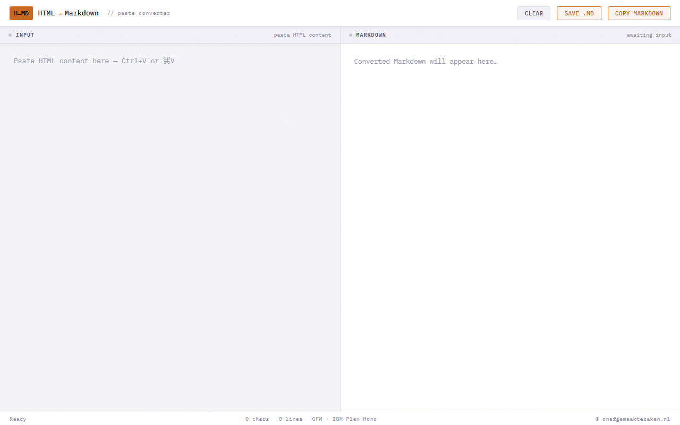Click the 'paste HTML content' hint text
The height and width of the screenshot is (425, 680).
click(302, 35)
